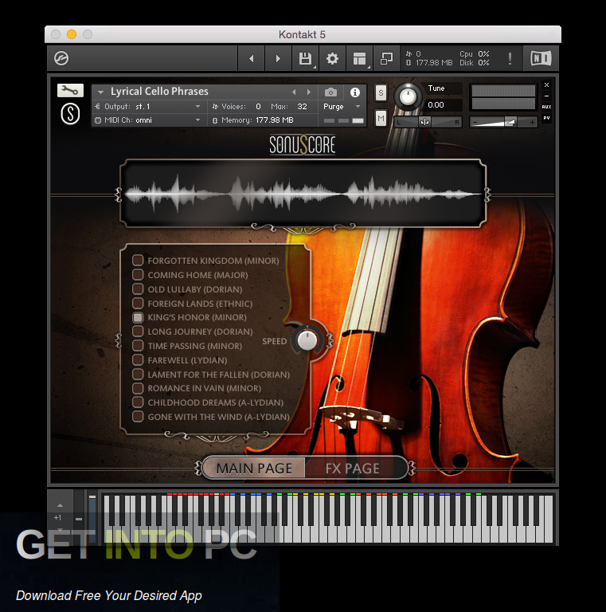Check Time Passing (Minor) phrase

[138, 345]
